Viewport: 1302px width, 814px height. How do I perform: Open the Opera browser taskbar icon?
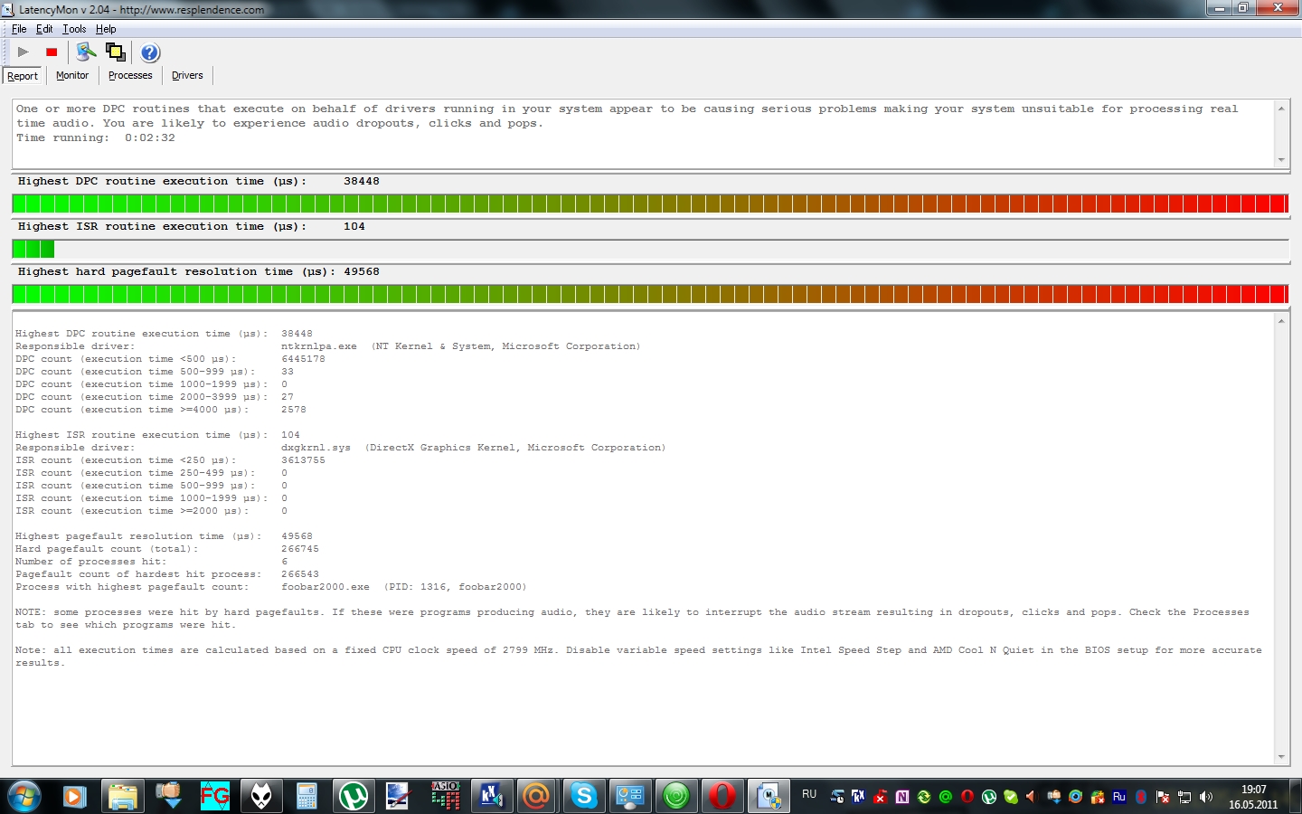(722, 796)
